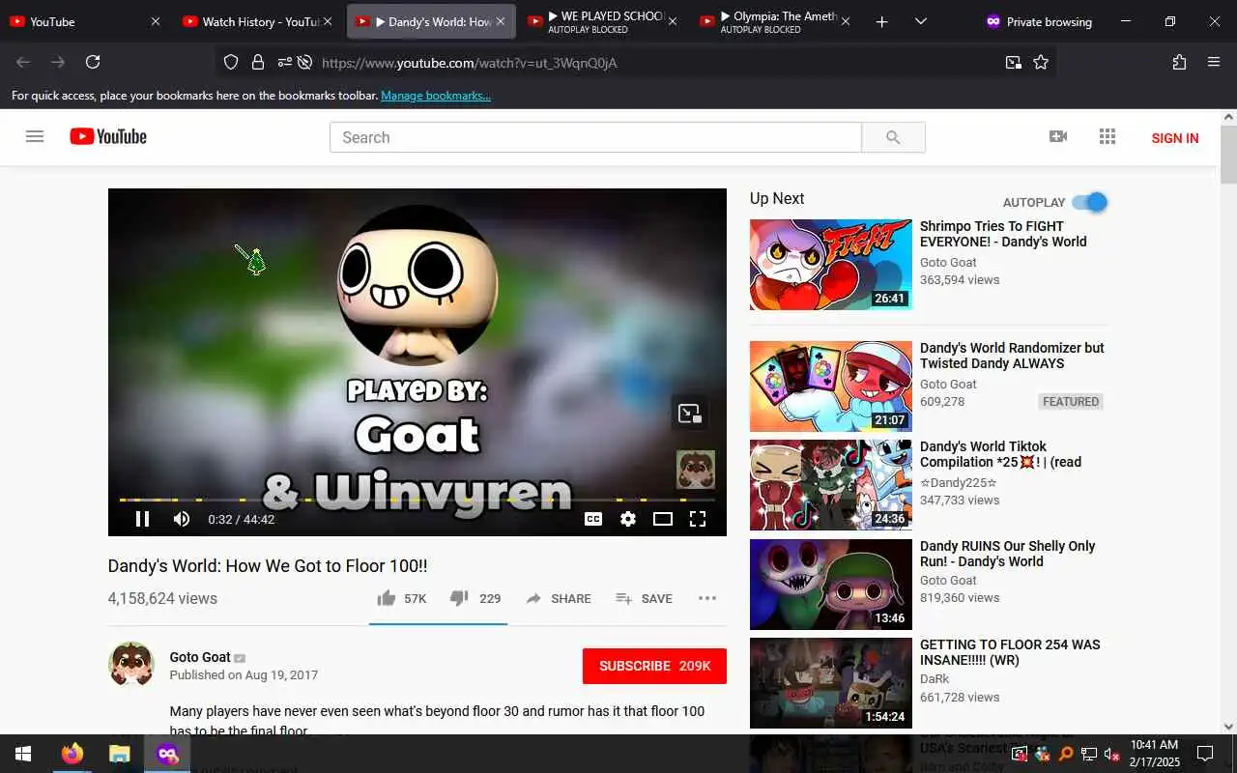Screen dimensions: 1237x773
Task: Switch to theater mode
Action: pyautogui.click(x=663, y=519)
